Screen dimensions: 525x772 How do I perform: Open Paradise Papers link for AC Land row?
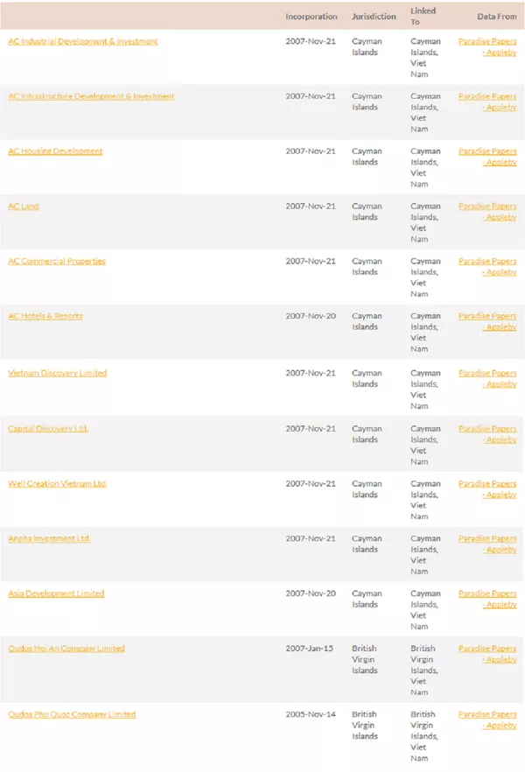tap(487, 212)
